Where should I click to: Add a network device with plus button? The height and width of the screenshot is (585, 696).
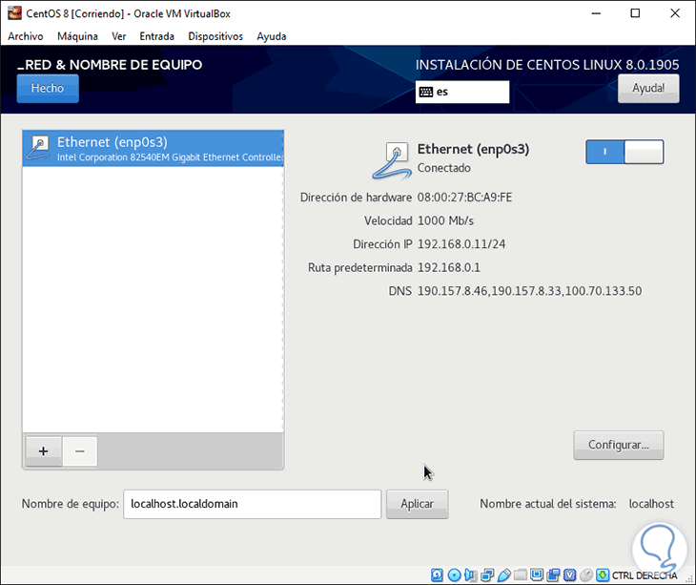[44, 451]
